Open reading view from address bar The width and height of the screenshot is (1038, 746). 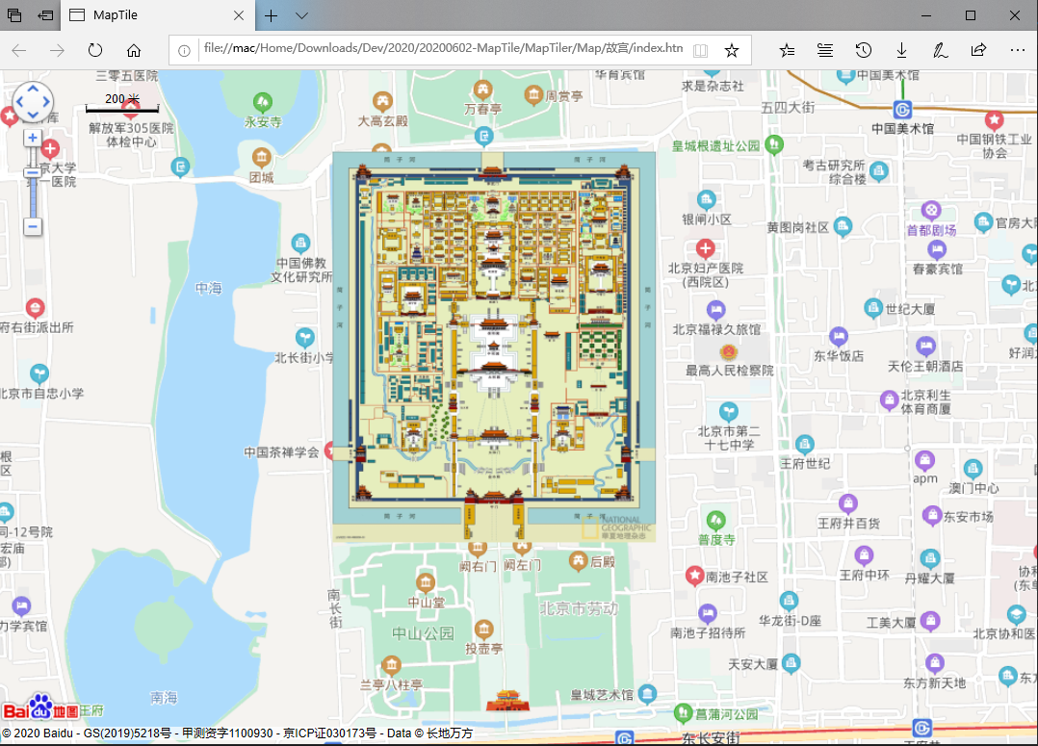[700, 50]
